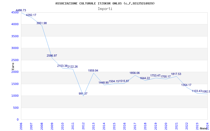The height and width of the screenshot is (131, 210).
Task: Click the 2012 year label
Action: coord(83,126)
